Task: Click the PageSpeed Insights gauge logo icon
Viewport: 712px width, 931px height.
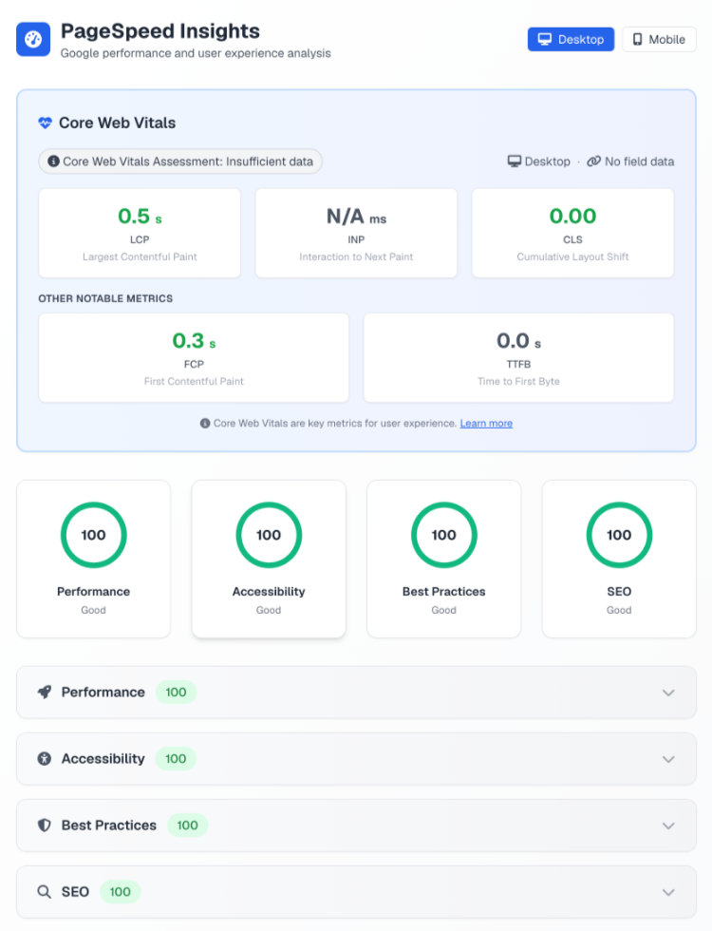Action: (x=33, y=39)
